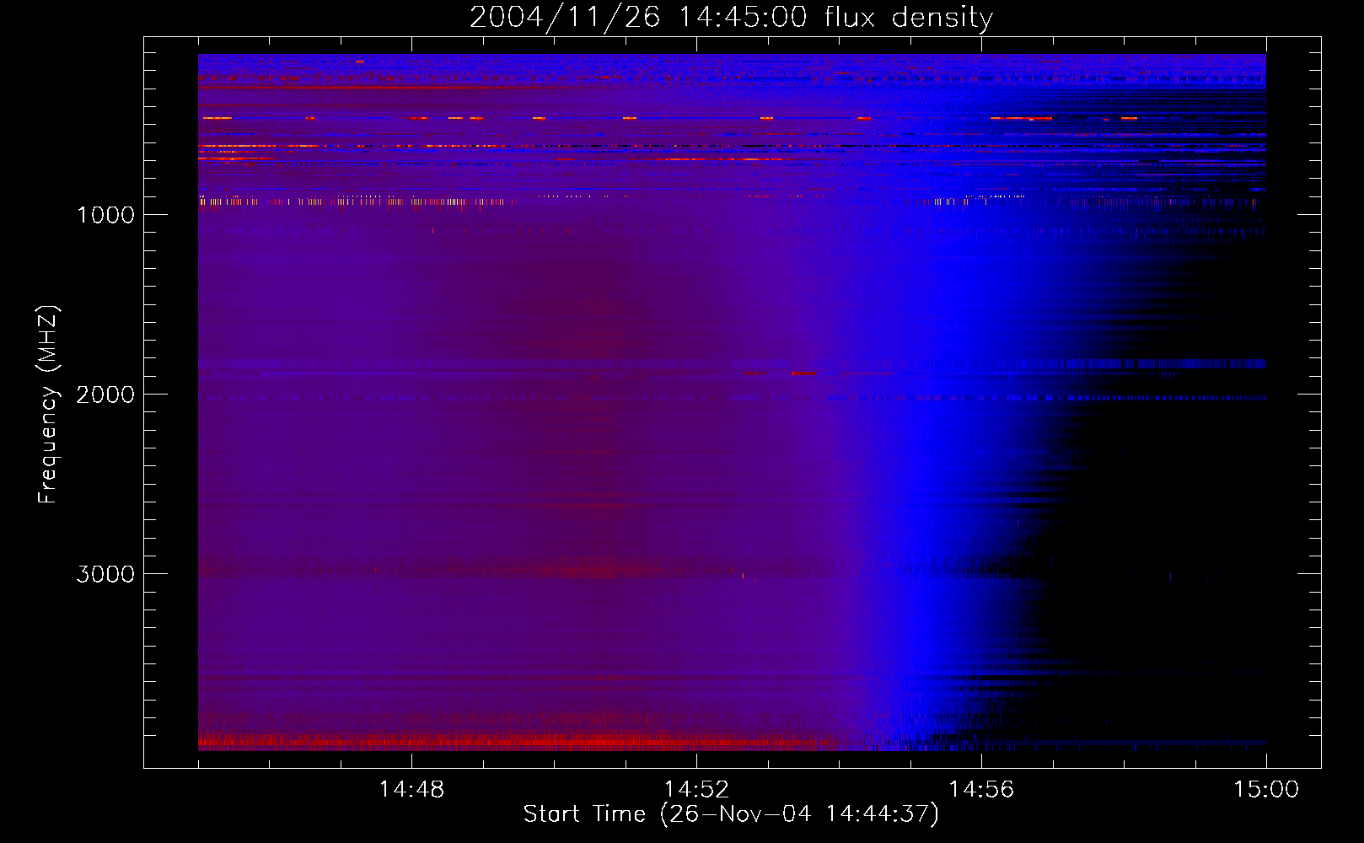Click the plot title '2004/11/26 14:45:00 flux density'
Viewport: 1364px width, 843px height.
point(731,17)
